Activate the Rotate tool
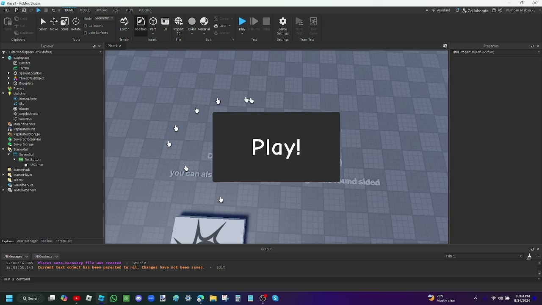This screenshot has height=305, width=542. [x=76, y=24]
